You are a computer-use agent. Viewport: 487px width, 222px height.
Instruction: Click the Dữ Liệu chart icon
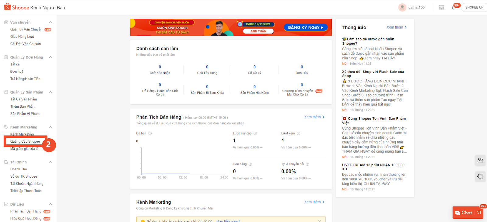tap(6, 204)
